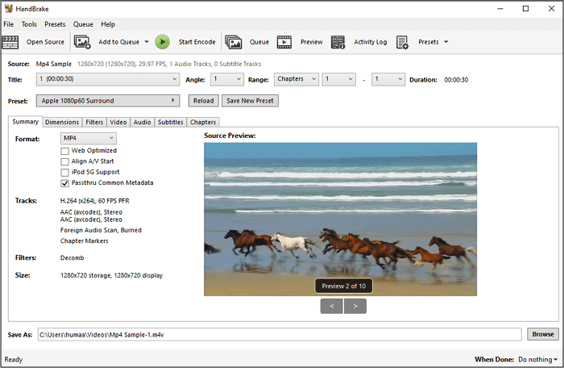This screenshot has height=368, width=564.
Task: Expand the When Done dropdown
Action: point(537,359)
